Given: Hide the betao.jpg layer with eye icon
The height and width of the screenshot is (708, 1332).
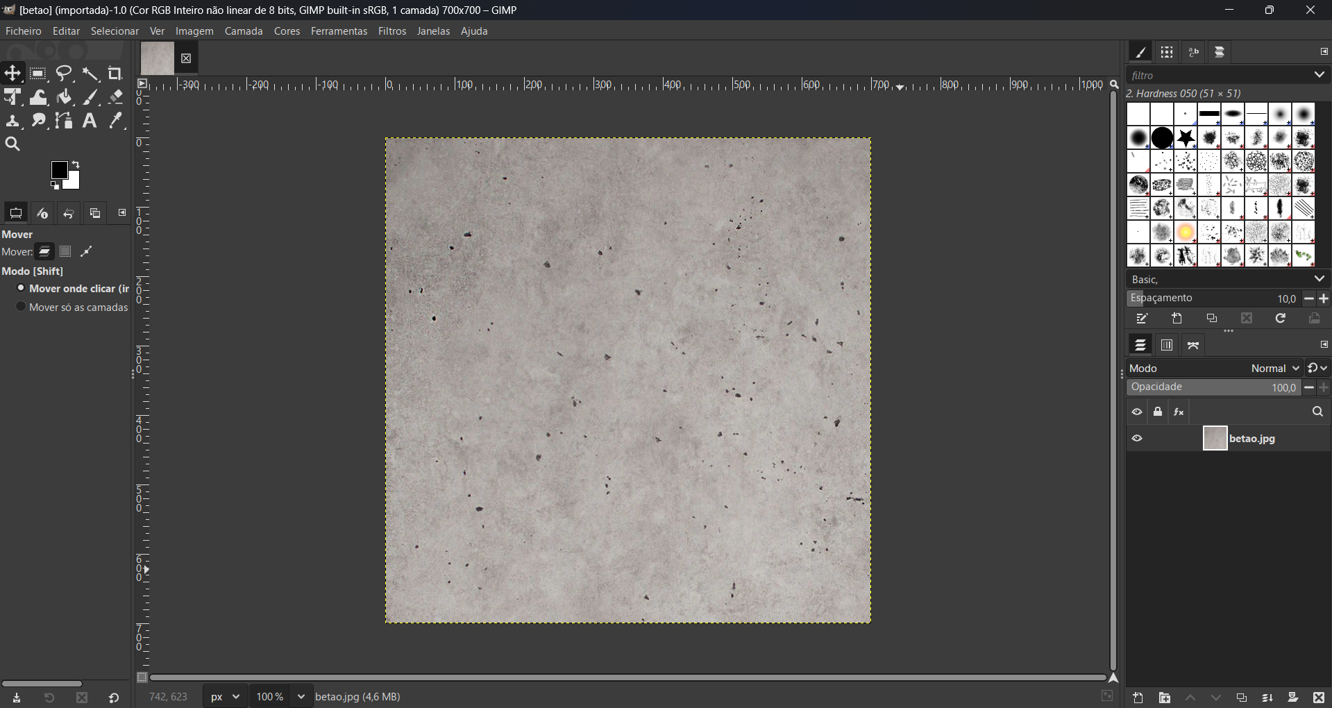Looking at the screenshot, I should click(x=1137, y=439).
